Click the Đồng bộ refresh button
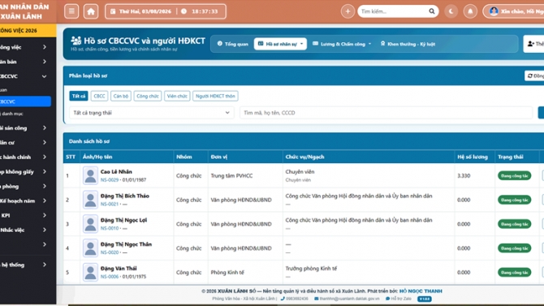 click(534, 75)
